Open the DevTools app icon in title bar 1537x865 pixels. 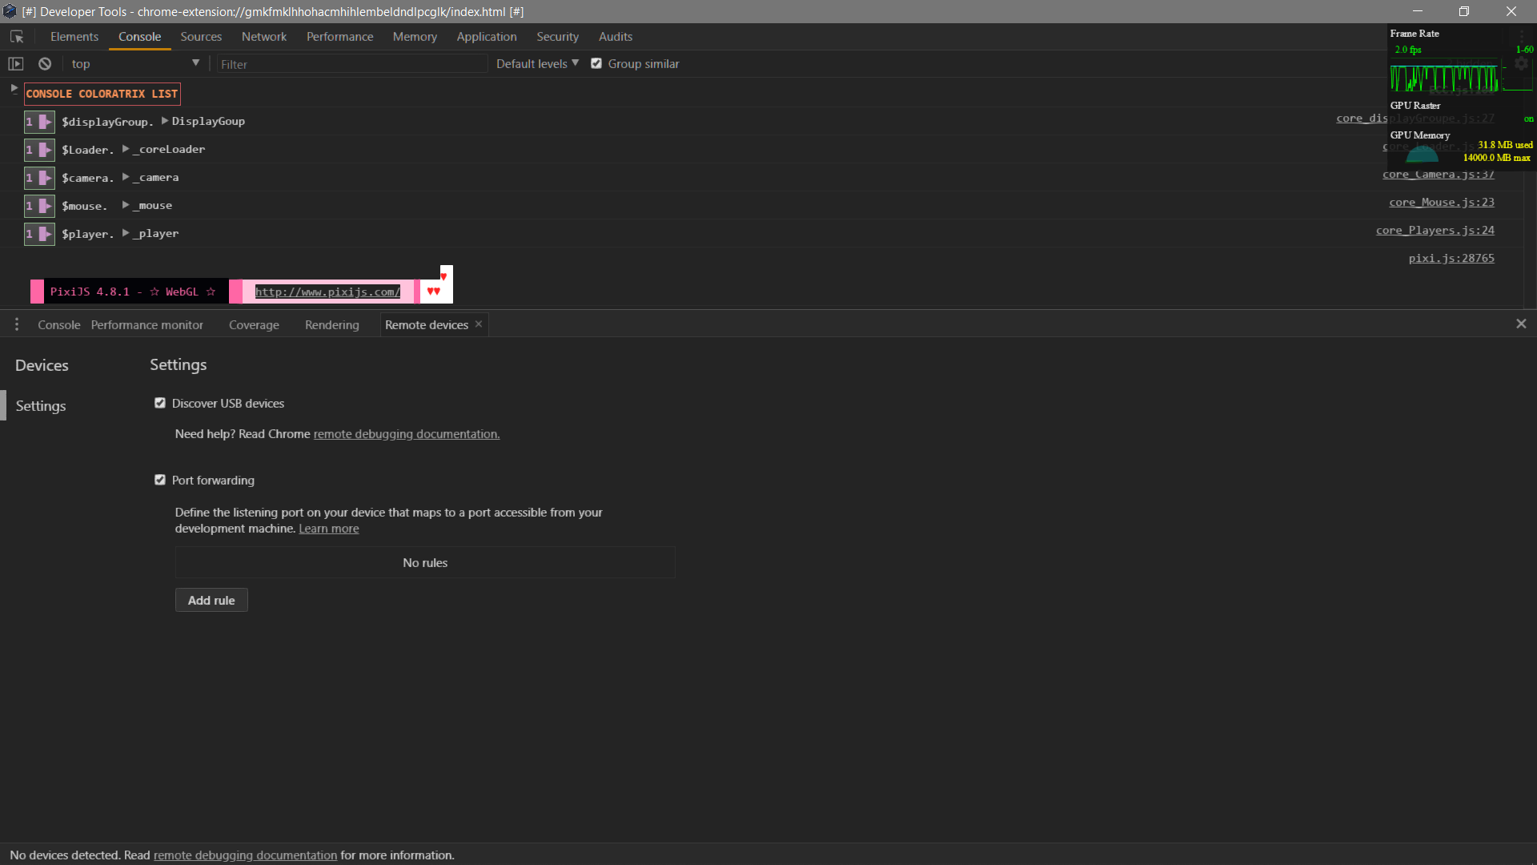(x=10, y=11)
